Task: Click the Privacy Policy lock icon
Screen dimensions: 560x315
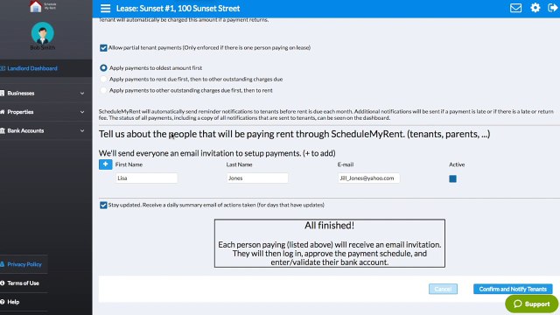Action: pos(3,264)
